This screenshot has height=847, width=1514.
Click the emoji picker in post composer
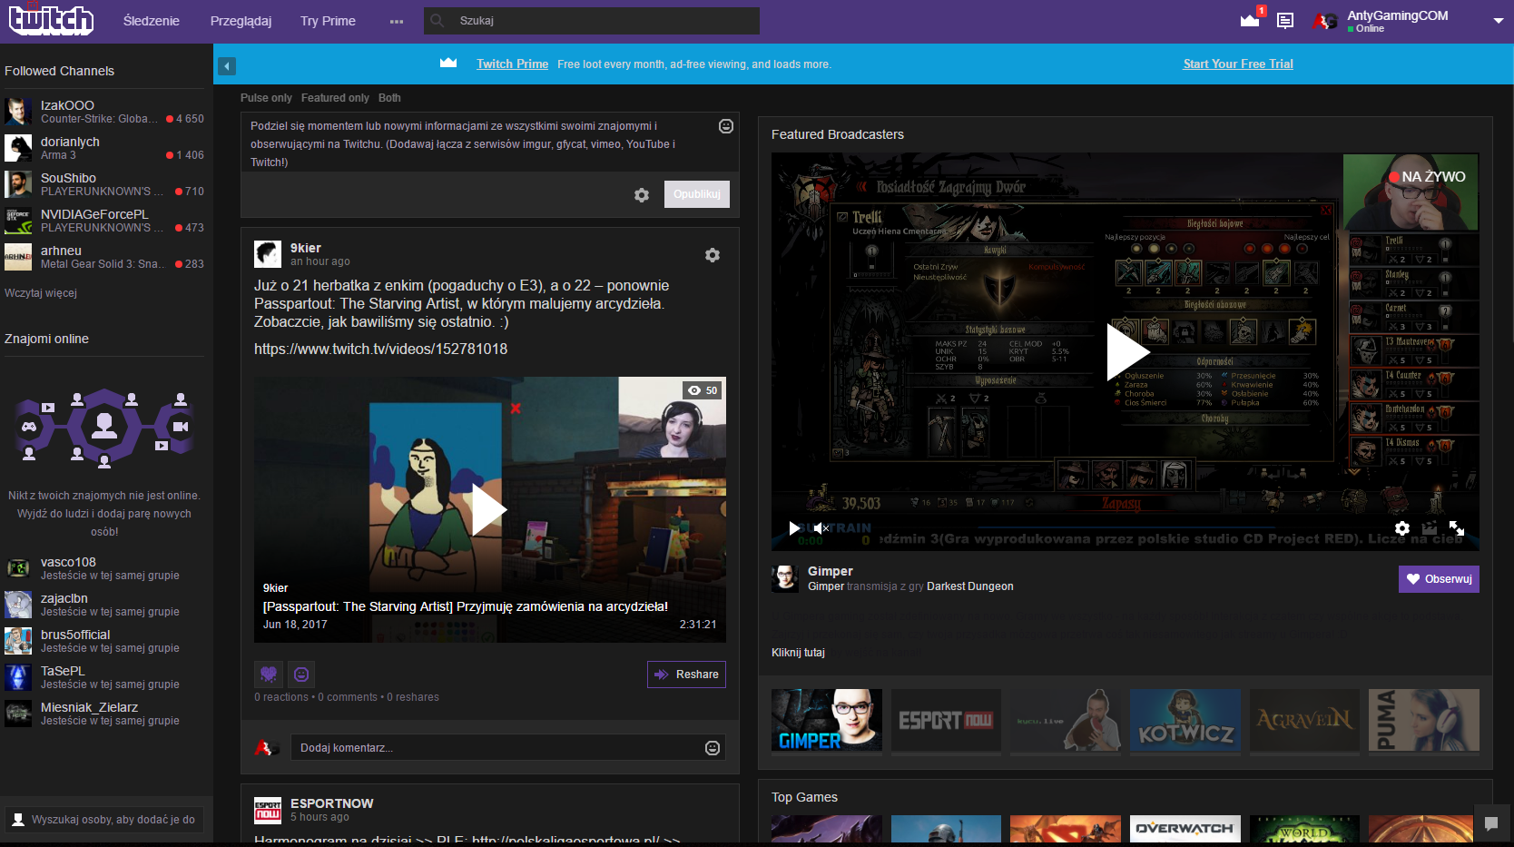click(726, 126)
